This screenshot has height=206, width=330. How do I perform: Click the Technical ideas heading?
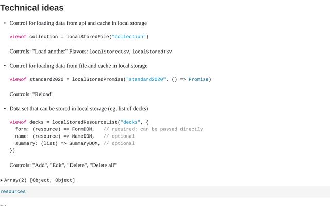(32, 8)
